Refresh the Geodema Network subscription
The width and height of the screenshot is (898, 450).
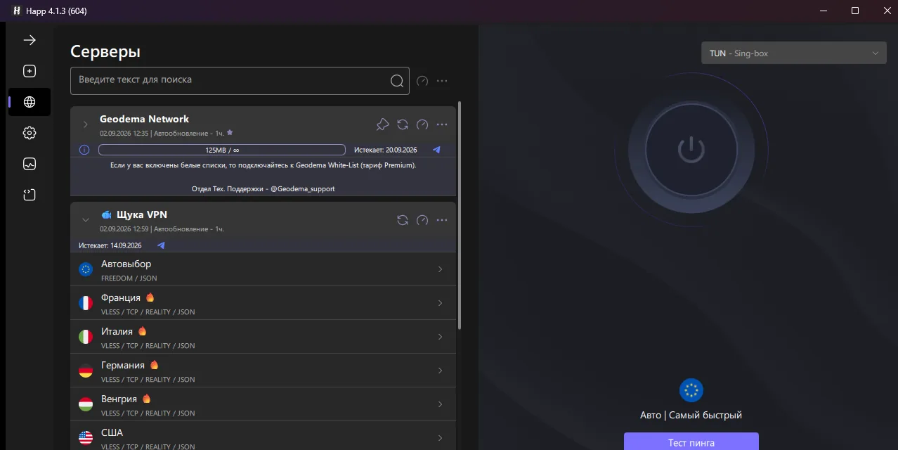point(403,124)
